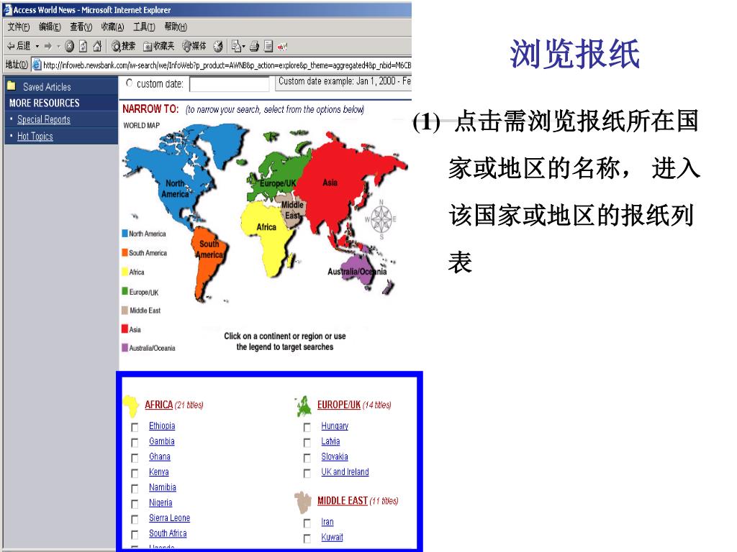
Task: Open the History clock icon
Action: [217, 46]
